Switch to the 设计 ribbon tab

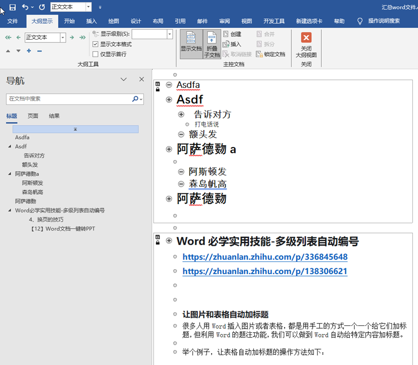[x=136, y=21]
